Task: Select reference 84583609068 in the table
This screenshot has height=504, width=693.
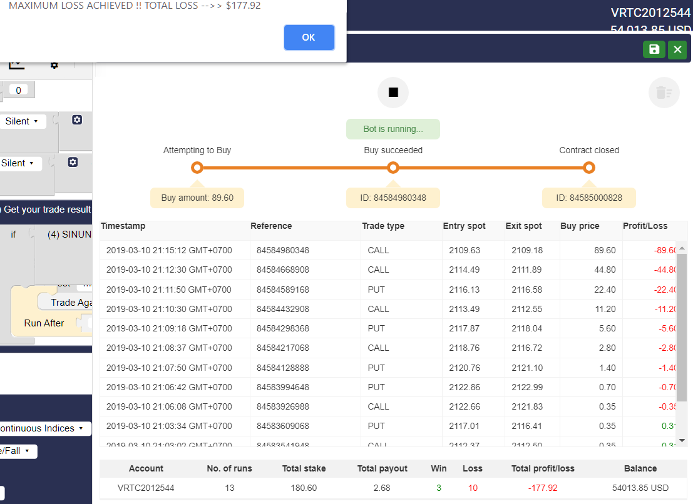Action: click(283, 426)
